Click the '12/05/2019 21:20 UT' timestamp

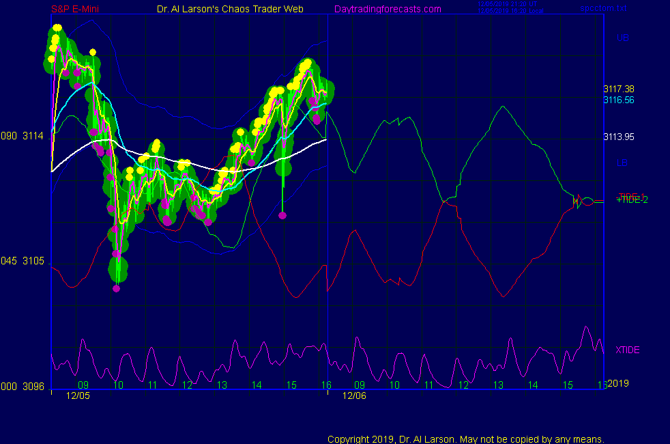click(x=507, y=4)
